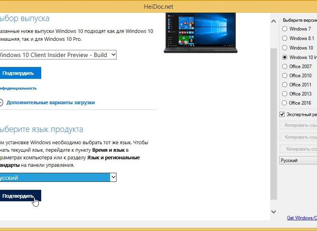
Task: Click the bold text Время и язык
Action: pyautogui.click(x=108, y=150)
